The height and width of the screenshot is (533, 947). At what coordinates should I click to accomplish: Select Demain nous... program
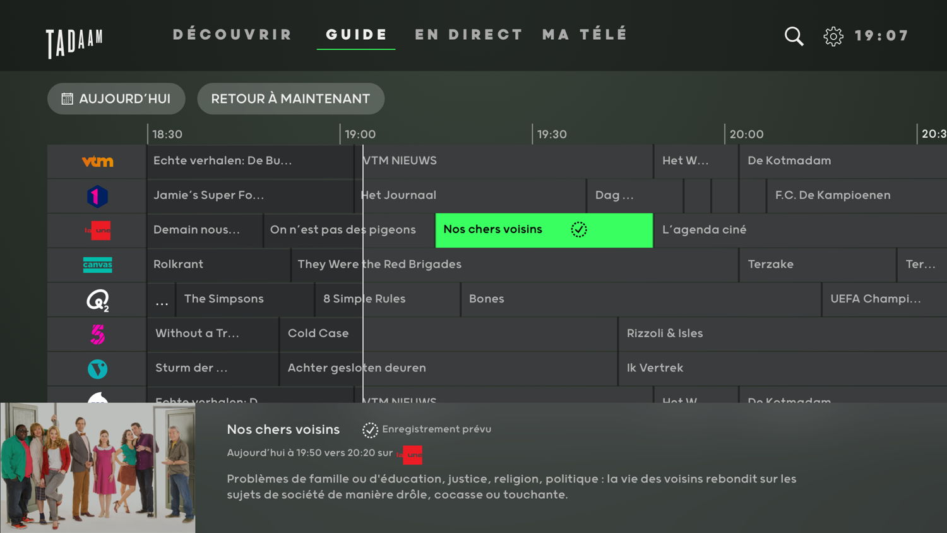pos(205,231)
